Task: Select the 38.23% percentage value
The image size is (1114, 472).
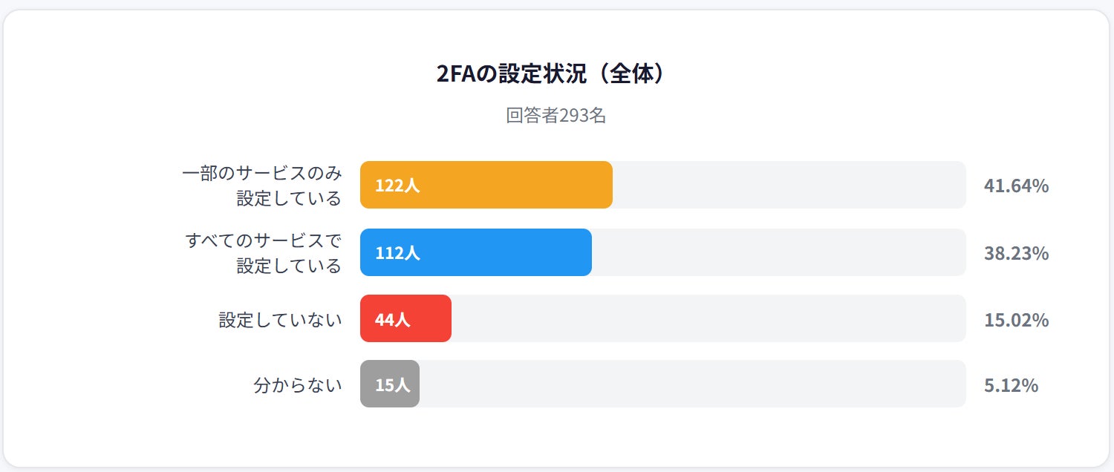Action: (x=1016, y=253)
